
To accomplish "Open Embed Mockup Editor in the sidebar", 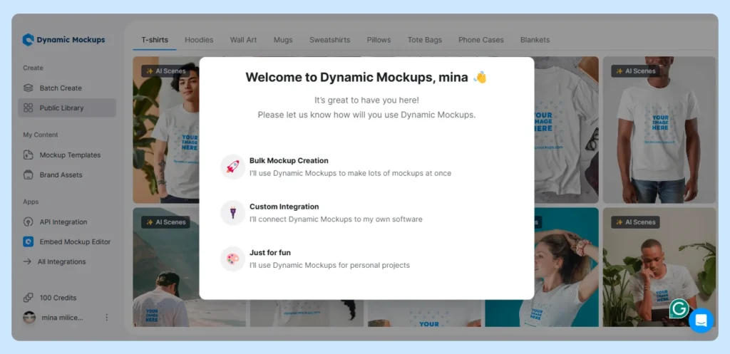I will (67, 242).
